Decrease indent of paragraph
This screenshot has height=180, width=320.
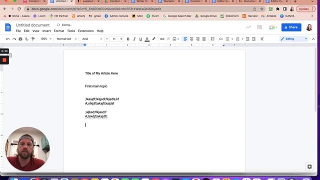tap(247, 39)
